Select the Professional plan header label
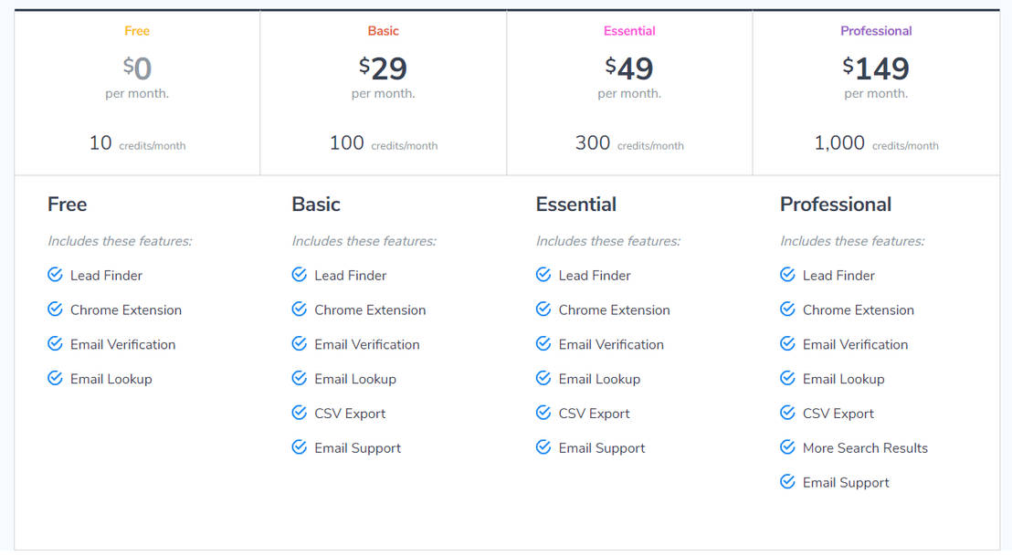This screenshot has height=556, width=1012. (876, 30)
